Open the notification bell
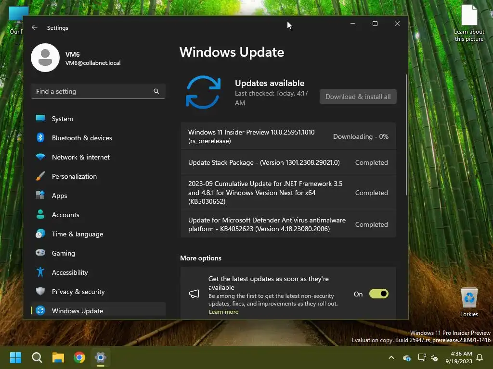The width and height of the screenshot is (493, 369). click(x=480, y=357)
